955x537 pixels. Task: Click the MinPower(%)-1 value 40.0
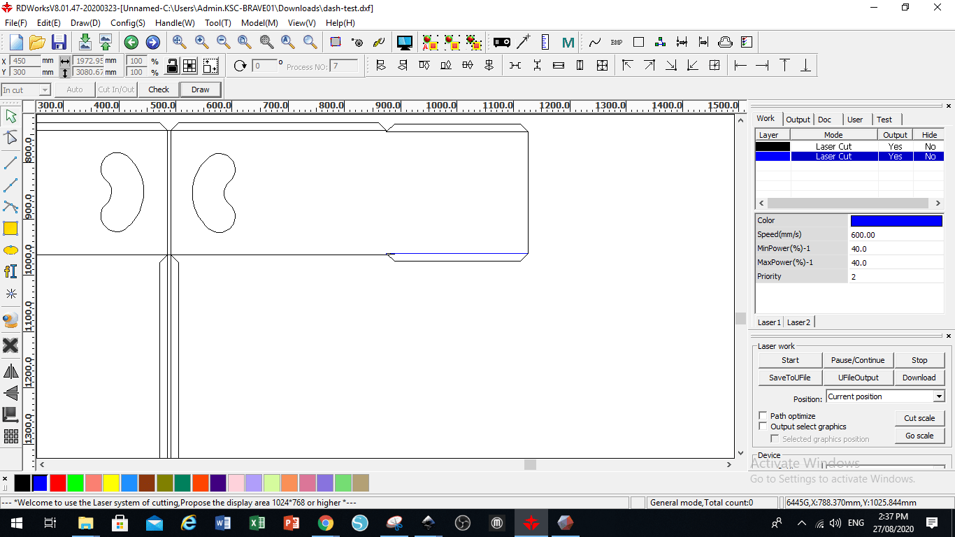(x=896, y=249)
